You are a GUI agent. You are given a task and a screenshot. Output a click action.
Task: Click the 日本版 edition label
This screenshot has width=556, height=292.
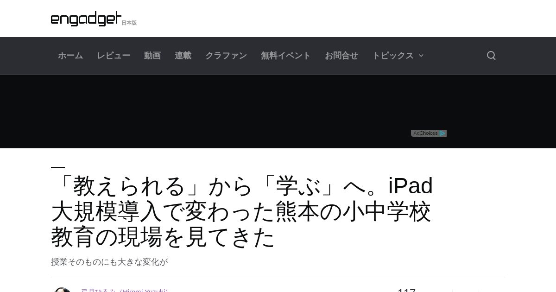point(129,23)
